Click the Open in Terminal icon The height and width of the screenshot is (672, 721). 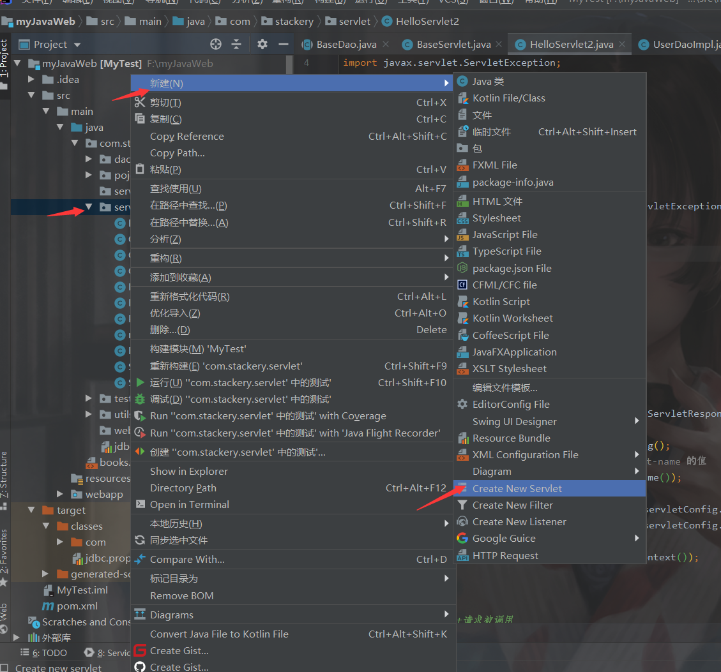click(x=140, y=504)
